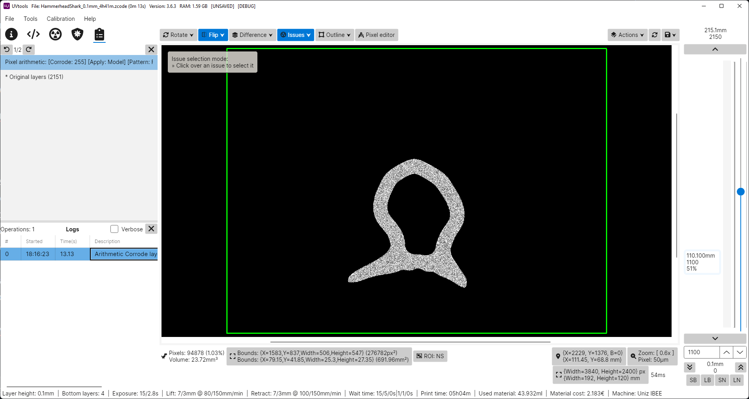
Task: Open the Calibration menu
Action: click(61, 18)
